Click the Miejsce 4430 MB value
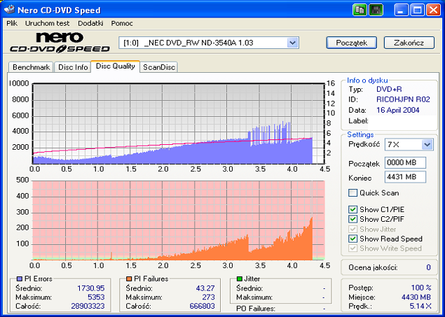 (x=416, y=297)
